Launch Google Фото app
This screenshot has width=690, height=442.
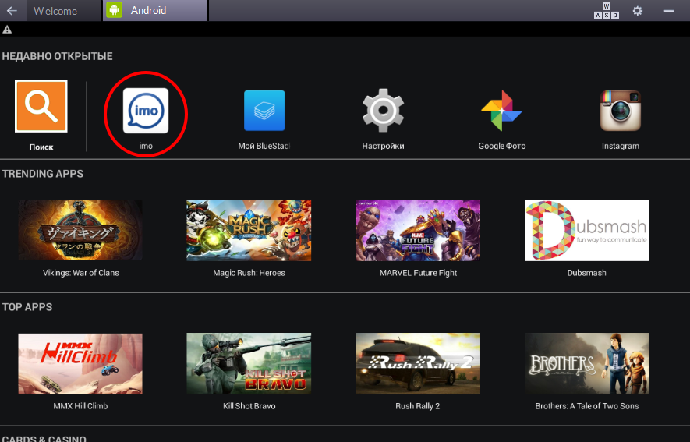(x=501, y=111)
